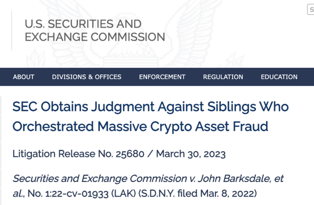Go to the REGULATION menu item
The image size is (314, 205).
coord(223,77)
